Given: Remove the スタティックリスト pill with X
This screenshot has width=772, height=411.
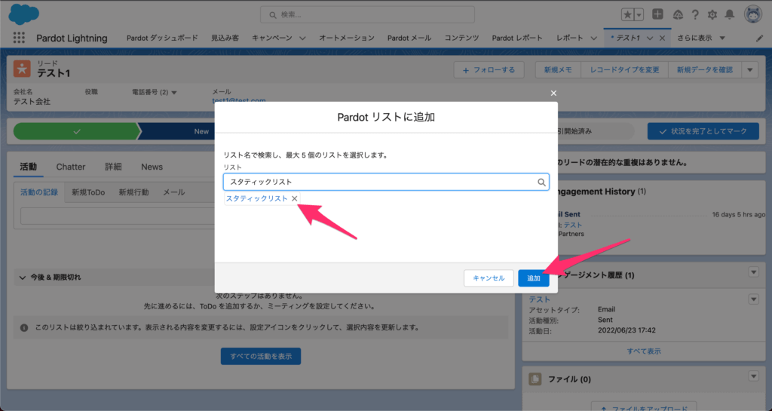Looking at the screenshot, I should [295, 198].
